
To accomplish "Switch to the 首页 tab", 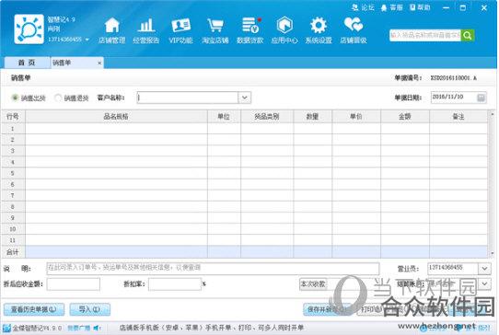I will pos(27,63).
